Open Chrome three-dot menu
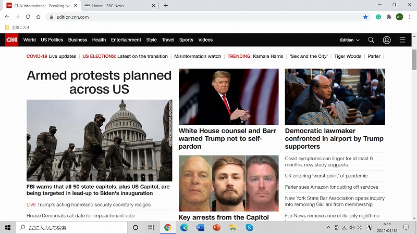Screen dimensions: 417x234 410,17
